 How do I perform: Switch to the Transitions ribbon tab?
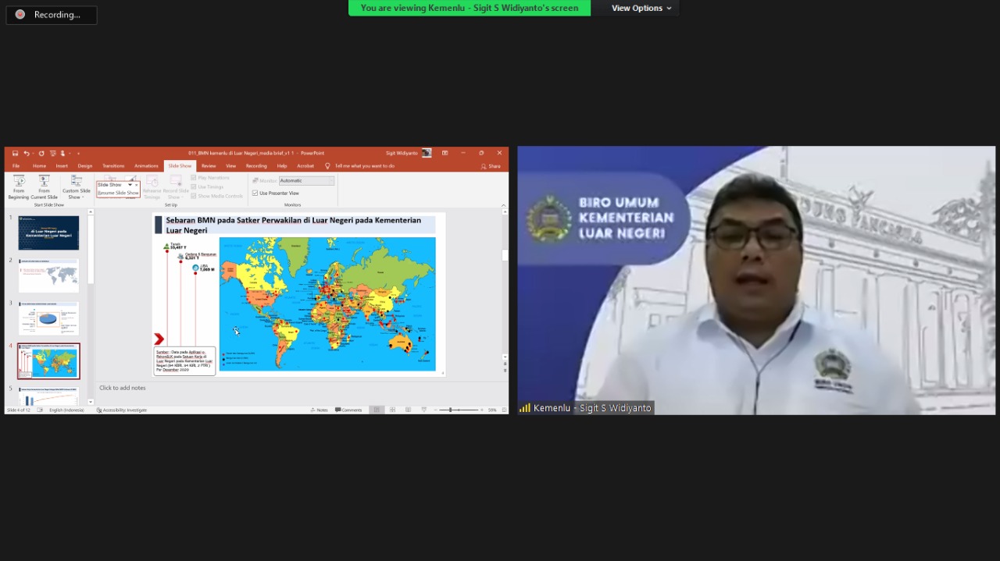113,166
